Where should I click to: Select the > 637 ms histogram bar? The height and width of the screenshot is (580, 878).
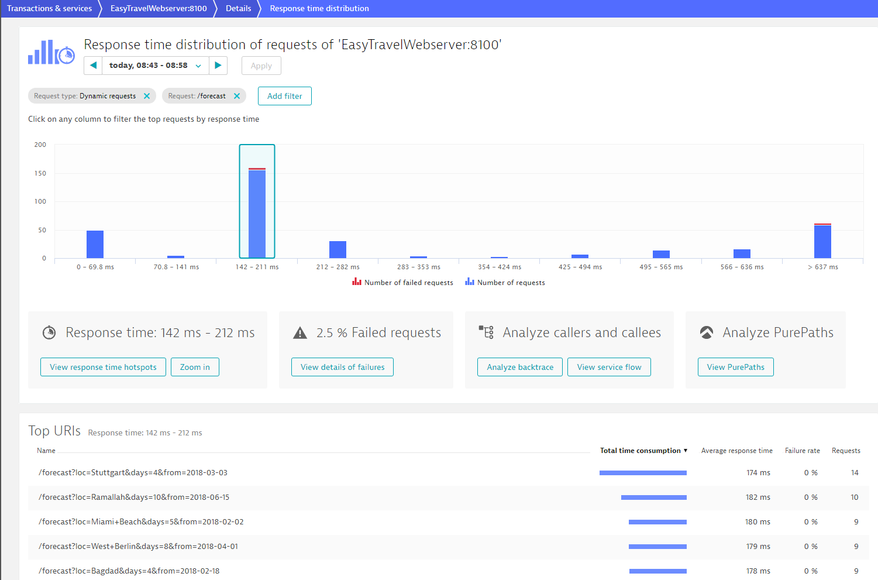(822, 241)
